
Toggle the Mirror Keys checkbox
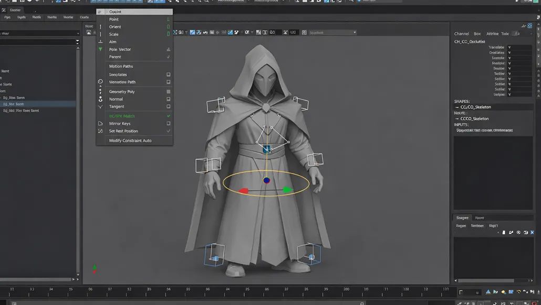(x=168, y=124)
